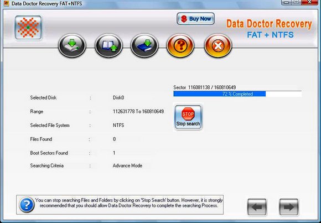Click the open book with green arrow icon

point(108,45)
